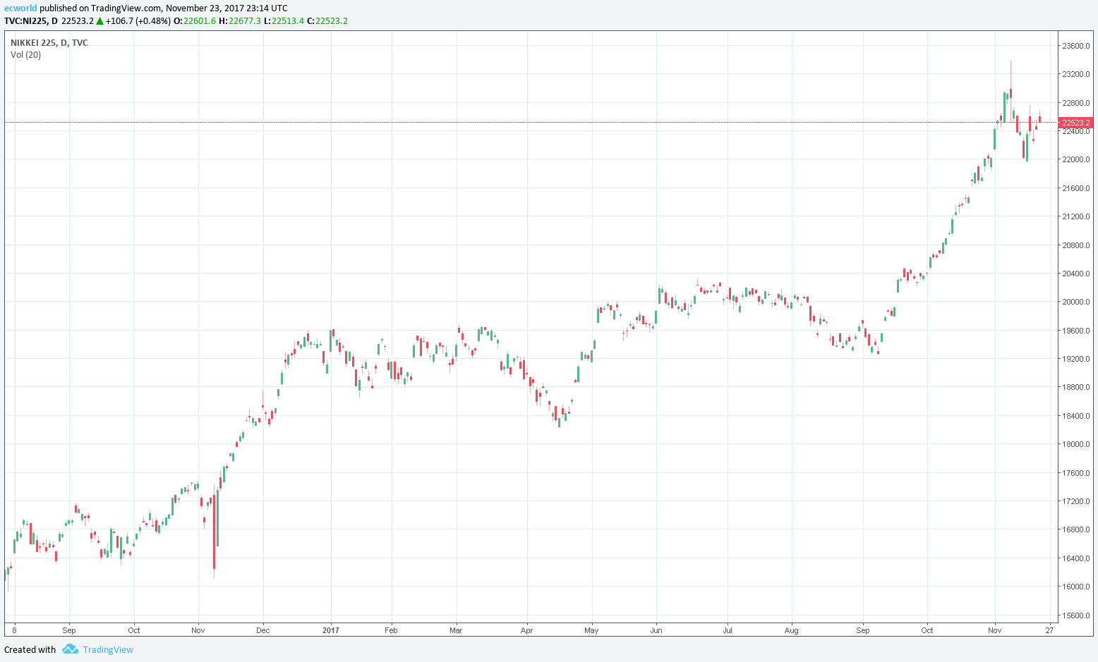
Task: Click the close value C:22523.2
Action: [327, 21]
